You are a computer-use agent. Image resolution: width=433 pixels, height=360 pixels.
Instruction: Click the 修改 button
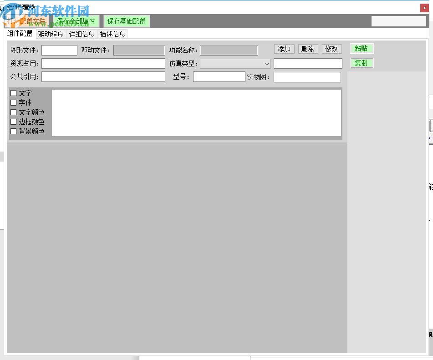coord(331,49)
